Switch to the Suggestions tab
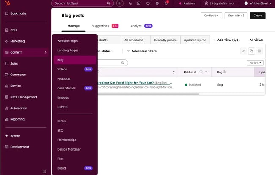The width and height of the screenshot is (275, 175). (105, 26)
